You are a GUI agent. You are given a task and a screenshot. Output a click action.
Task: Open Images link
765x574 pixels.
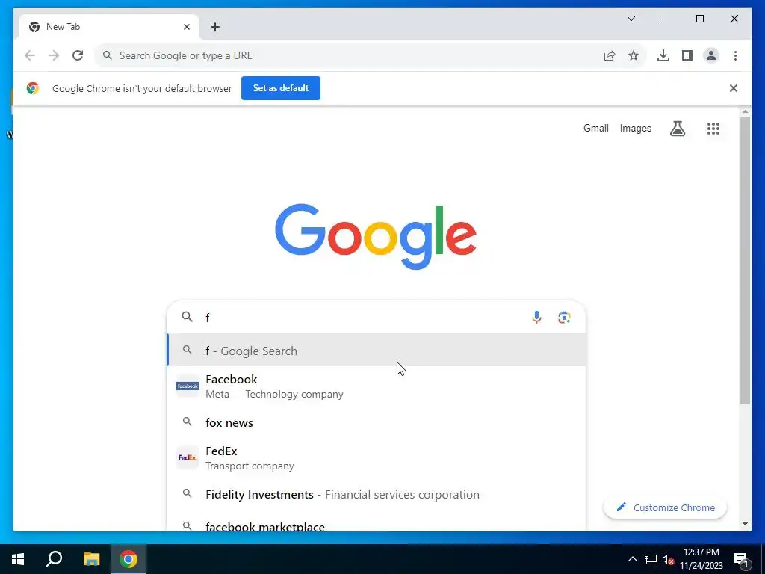635,129
